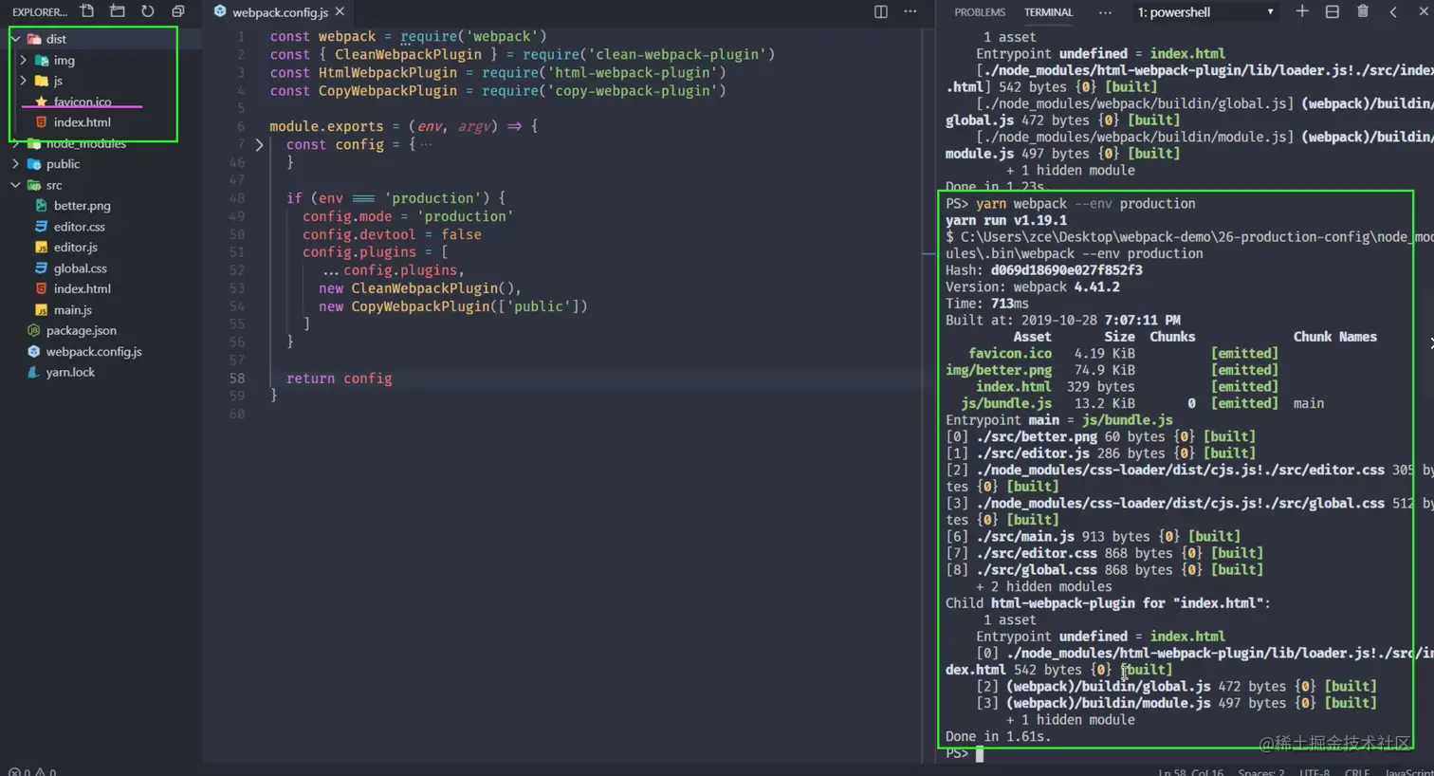Click the CSS icon of editor.css
The image size is (1434, 776).
[41, 227]
